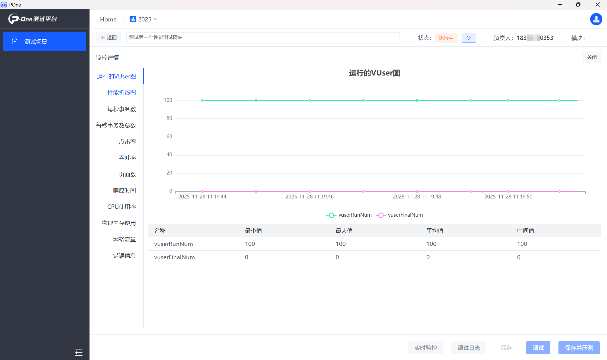Click the POne app icon in title bar
607x360 pixels.
[x=4, y=5]
